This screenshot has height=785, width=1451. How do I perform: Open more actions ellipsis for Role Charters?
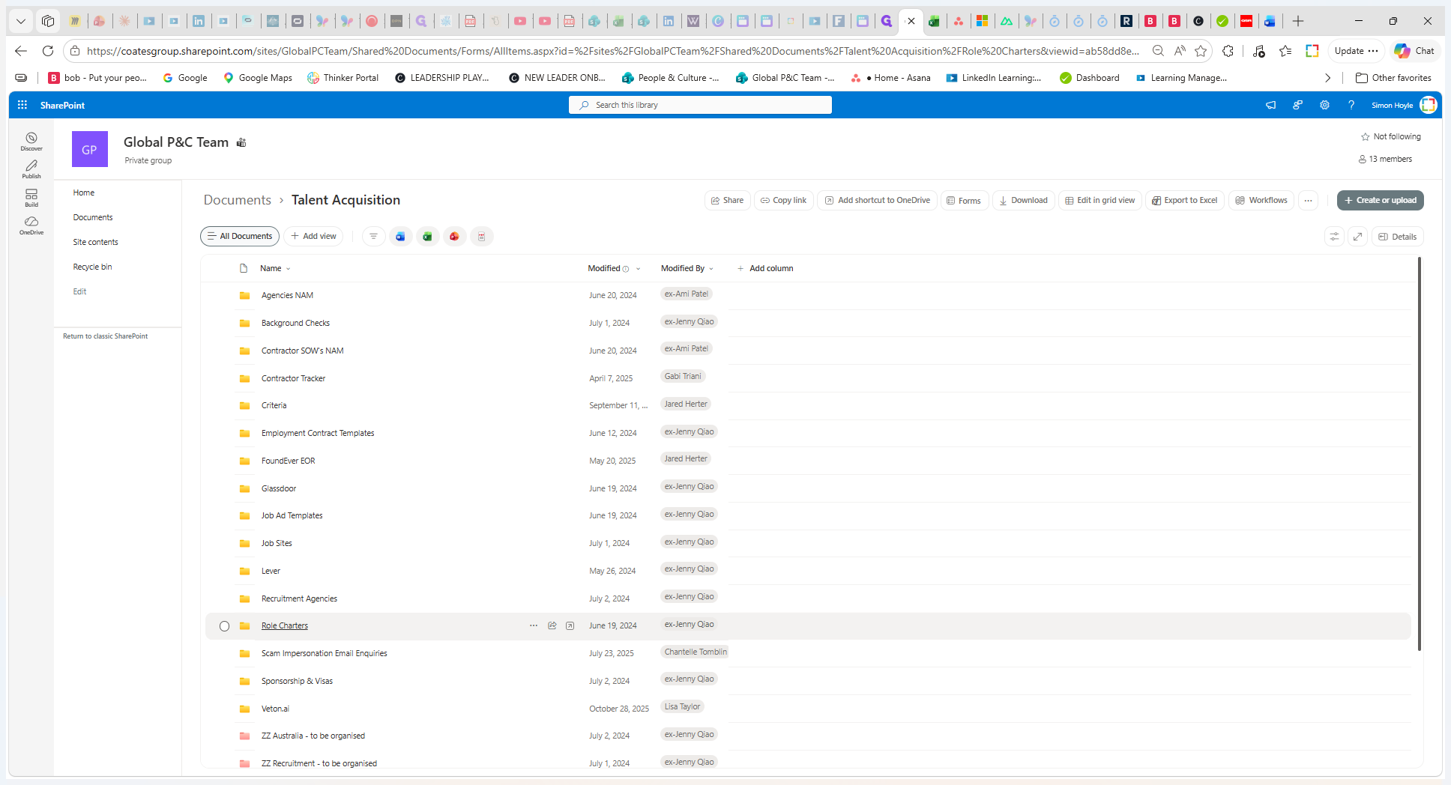click(x=534, y=625)
